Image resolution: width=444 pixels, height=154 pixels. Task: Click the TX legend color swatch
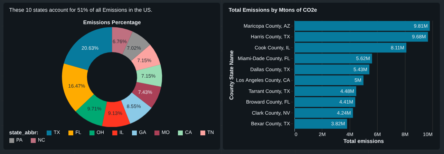point(49,133)
